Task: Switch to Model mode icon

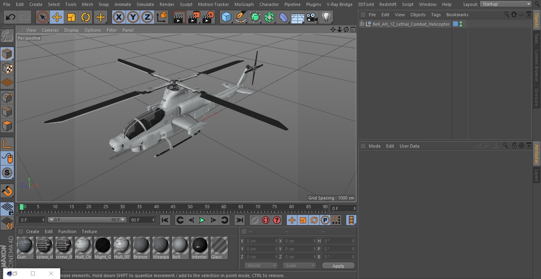Action: (7, 54)
